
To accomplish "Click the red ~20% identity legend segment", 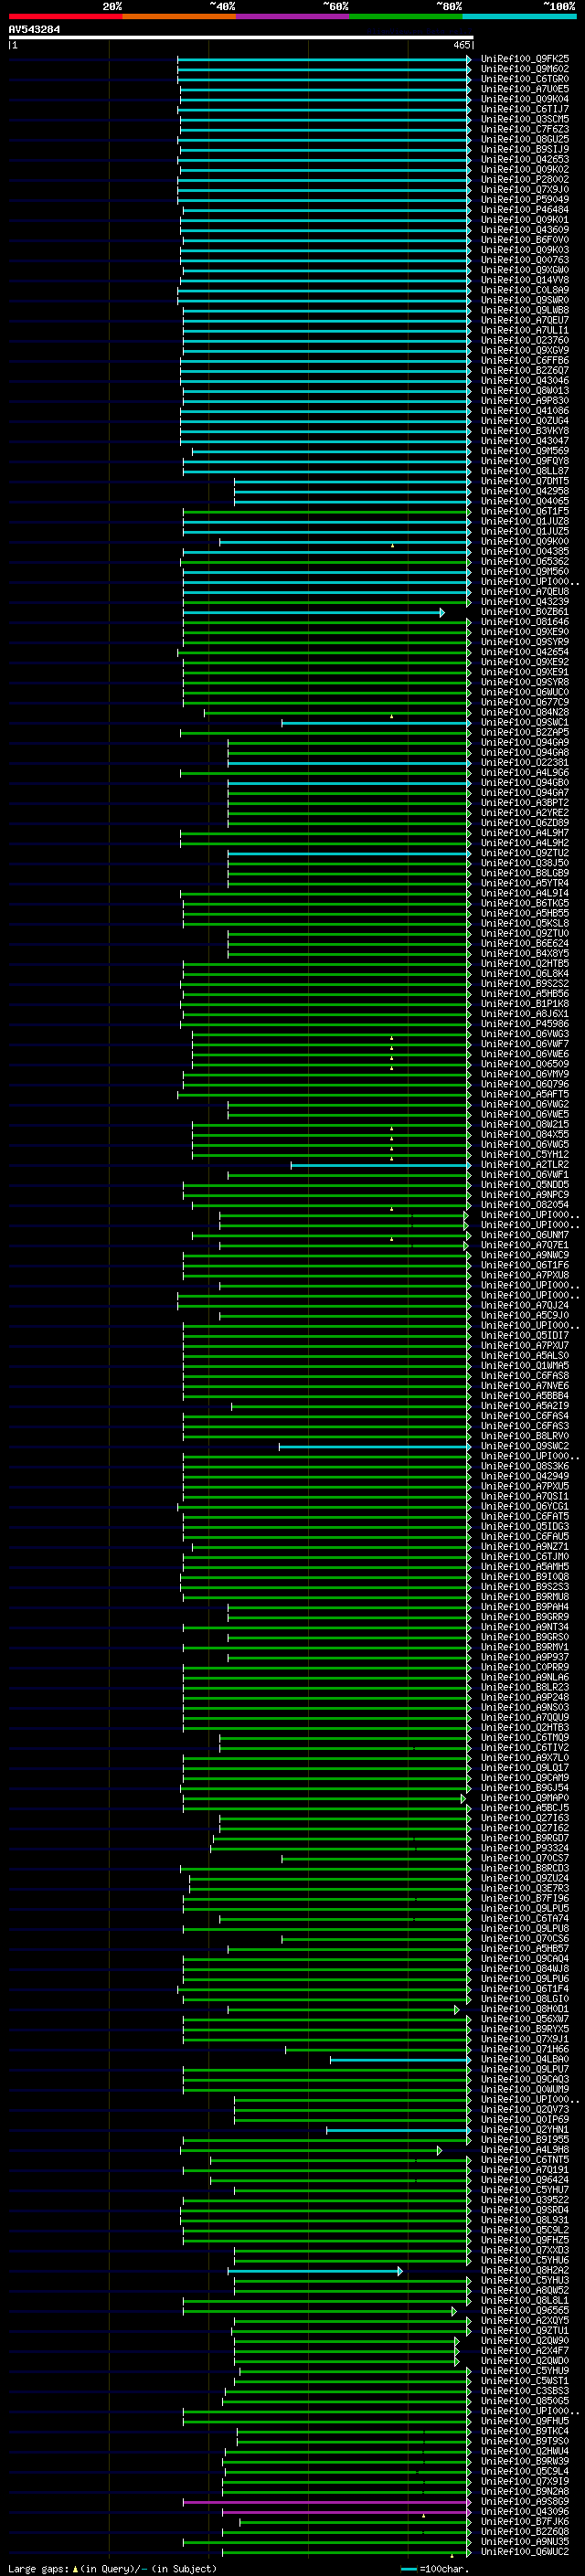I will (65, 16).
